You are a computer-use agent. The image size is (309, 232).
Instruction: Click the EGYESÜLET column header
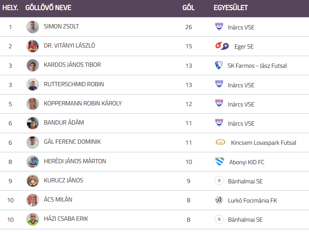[231, 8]
